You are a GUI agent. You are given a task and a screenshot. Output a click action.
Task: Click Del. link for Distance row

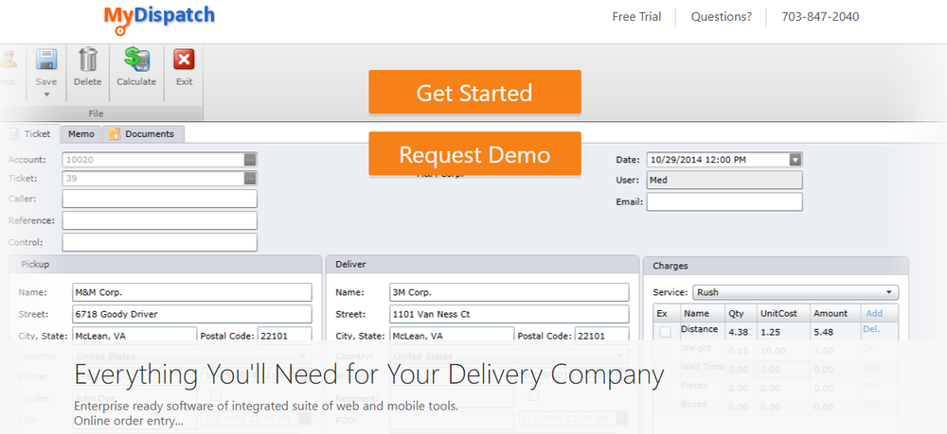point(871,329)
